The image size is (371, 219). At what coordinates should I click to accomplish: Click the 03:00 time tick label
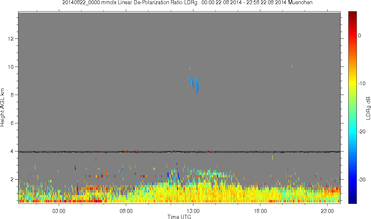click(x=59, y=211)
